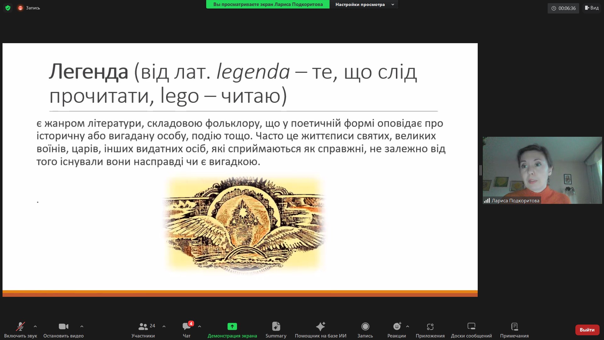Open the Примечания notes panel
This screenshot has height=340, width=604.
tap(514, 330)
